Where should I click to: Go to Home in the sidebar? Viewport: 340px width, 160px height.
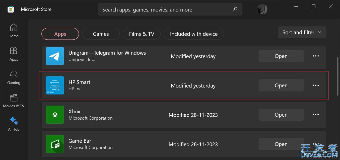point(14,31)
